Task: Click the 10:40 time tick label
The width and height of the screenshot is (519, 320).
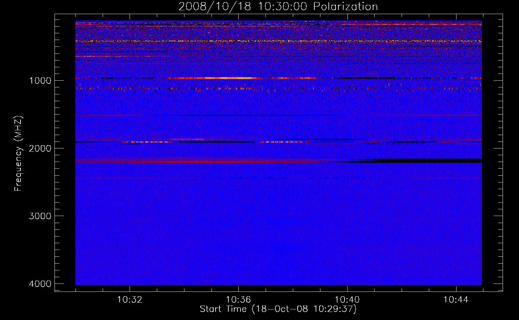Action: (x=347, y=300)
